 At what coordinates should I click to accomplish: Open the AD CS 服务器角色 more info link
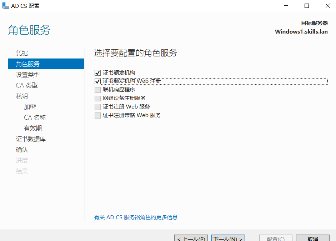(136, 217)
